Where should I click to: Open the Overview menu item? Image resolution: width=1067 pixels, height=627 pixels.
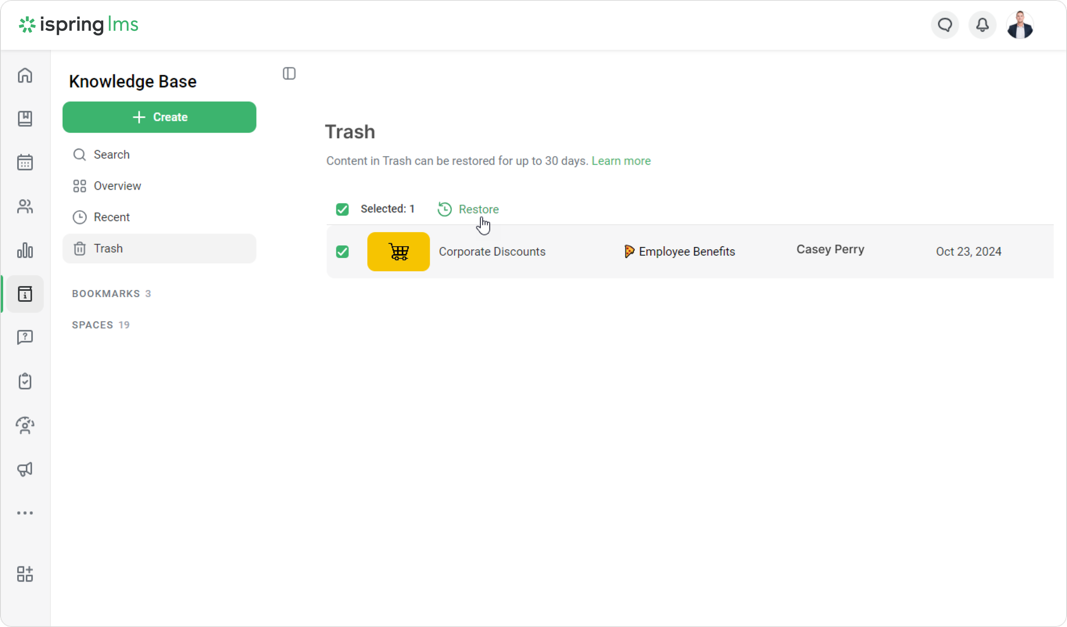click(x=117, y=186)
